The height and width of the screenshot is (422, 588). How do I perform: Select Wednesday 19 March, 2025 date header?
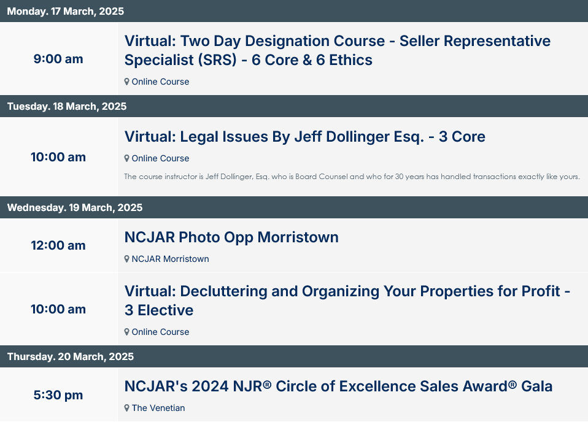[294, 208]
